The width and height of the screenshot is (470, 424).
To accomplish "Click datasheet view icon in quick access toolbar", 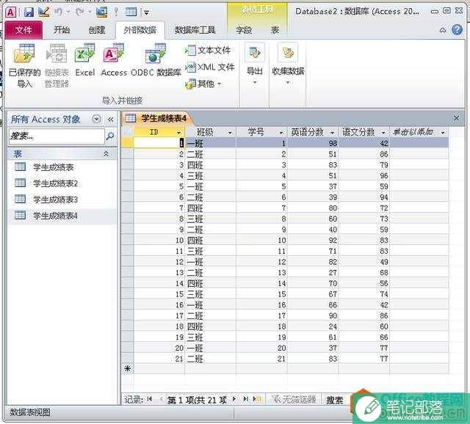I will (131, 12).
